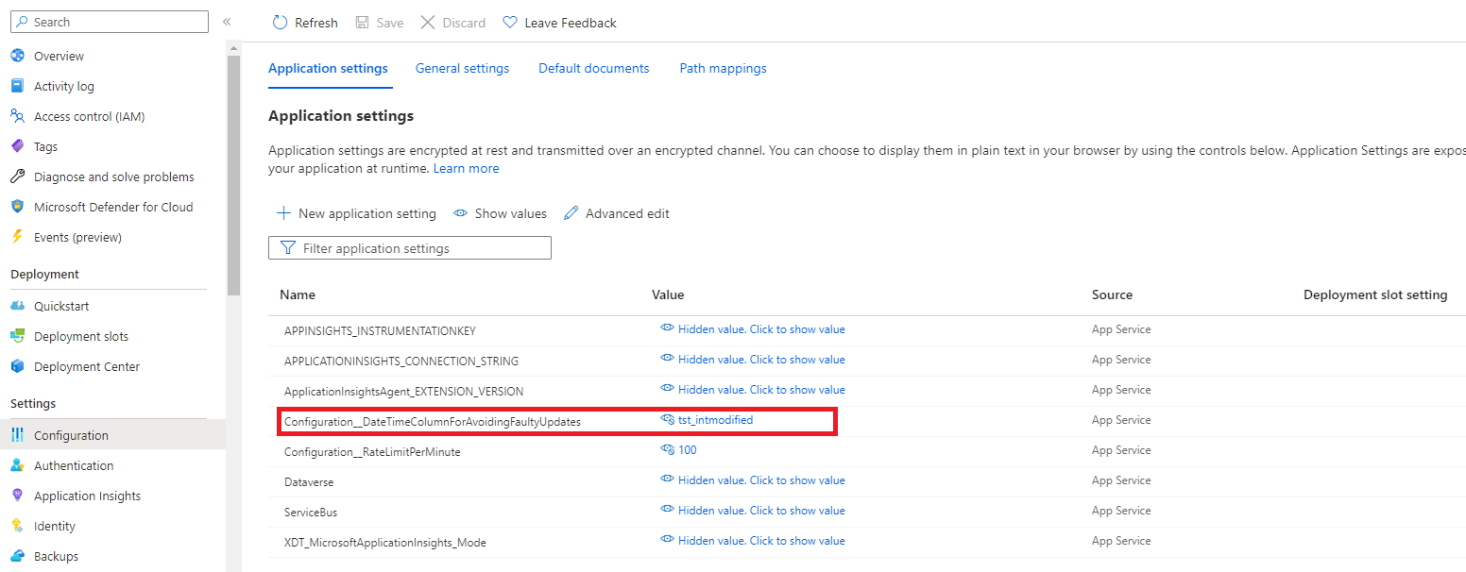Reveal XDT_MicrosoftApplicationInsights_Mode value eye icon
This screenshot has width=1466, height=572.
[667, 540]
